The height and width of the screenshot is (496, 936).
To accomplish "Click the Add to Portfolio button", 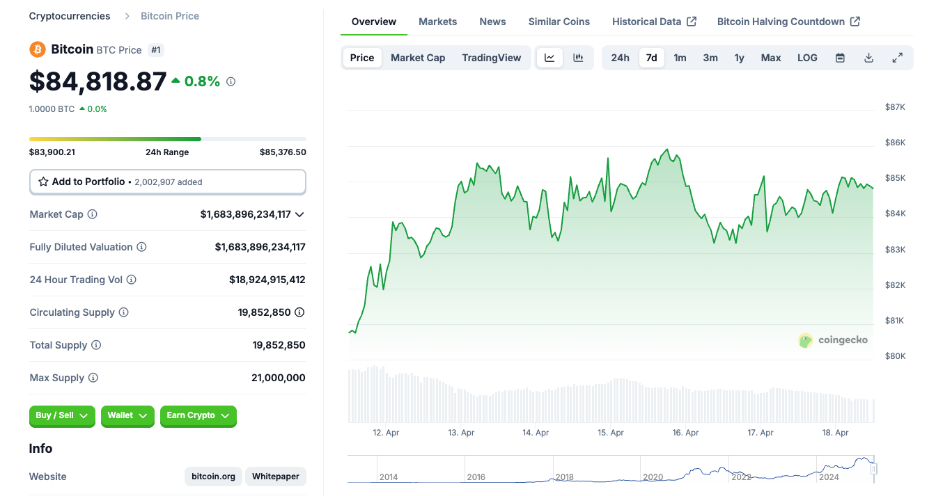I will tap(168, 182).
